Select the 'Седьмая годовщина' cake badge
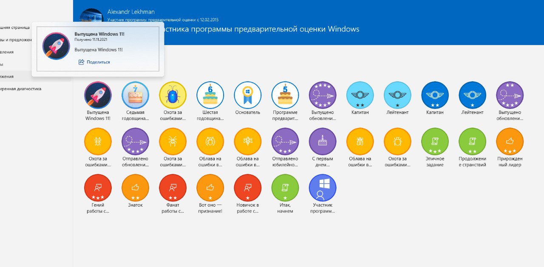544x267 pixels. pyautogui.click(x=135, y=95)
